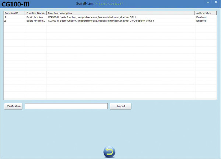Viewport: 221px width, 159px height.
Task: Close the CG100-III window
Action: tap(216, 2)
